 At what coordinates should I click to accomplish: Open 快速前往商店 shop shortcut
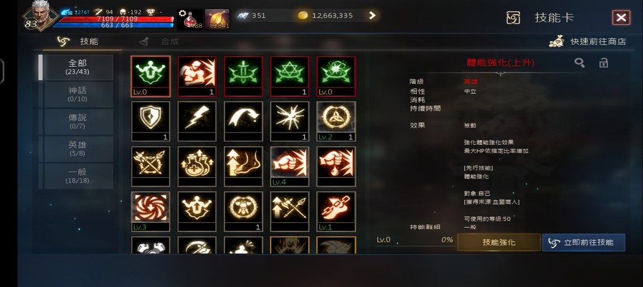588,41
